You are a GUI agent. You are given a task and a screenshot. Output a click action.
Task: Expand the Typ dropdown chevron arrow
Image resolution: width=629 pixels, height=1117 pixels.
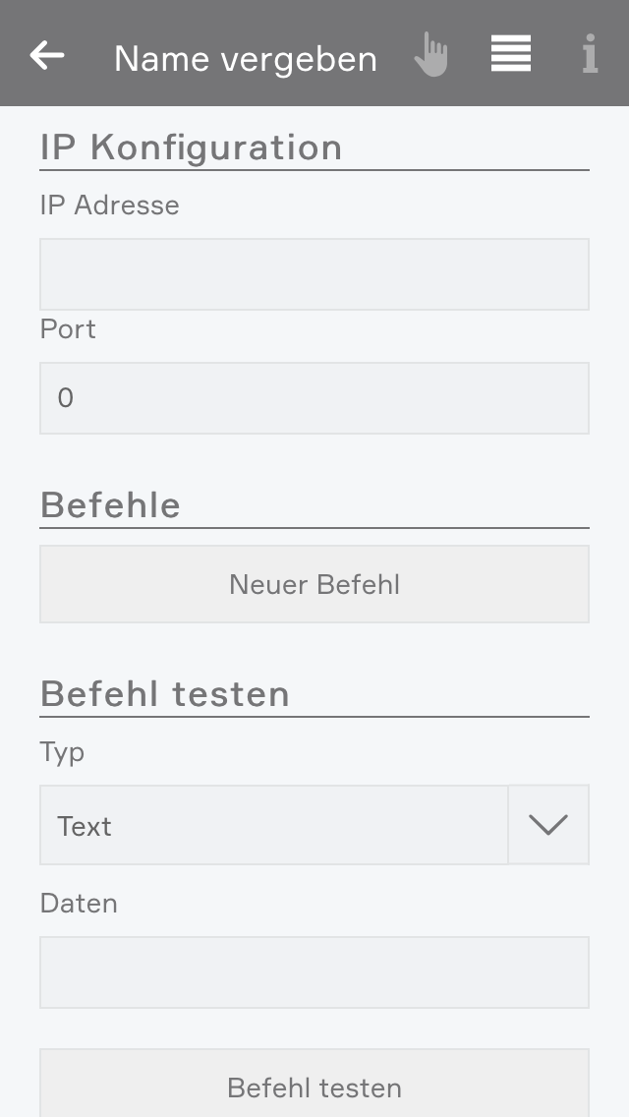click(548, 825)
